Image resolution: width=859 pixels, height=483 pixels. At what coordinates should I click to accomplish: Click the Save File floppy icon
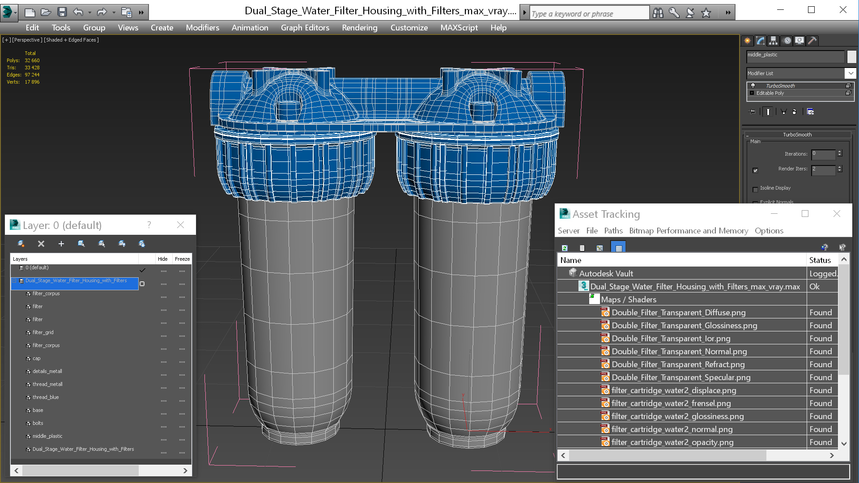62,13
